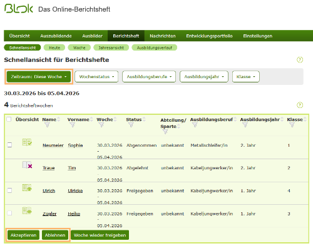This screenshot has height=246, width=313.
Task: Open Ulrich name link
Action: [x=49, y=191]
